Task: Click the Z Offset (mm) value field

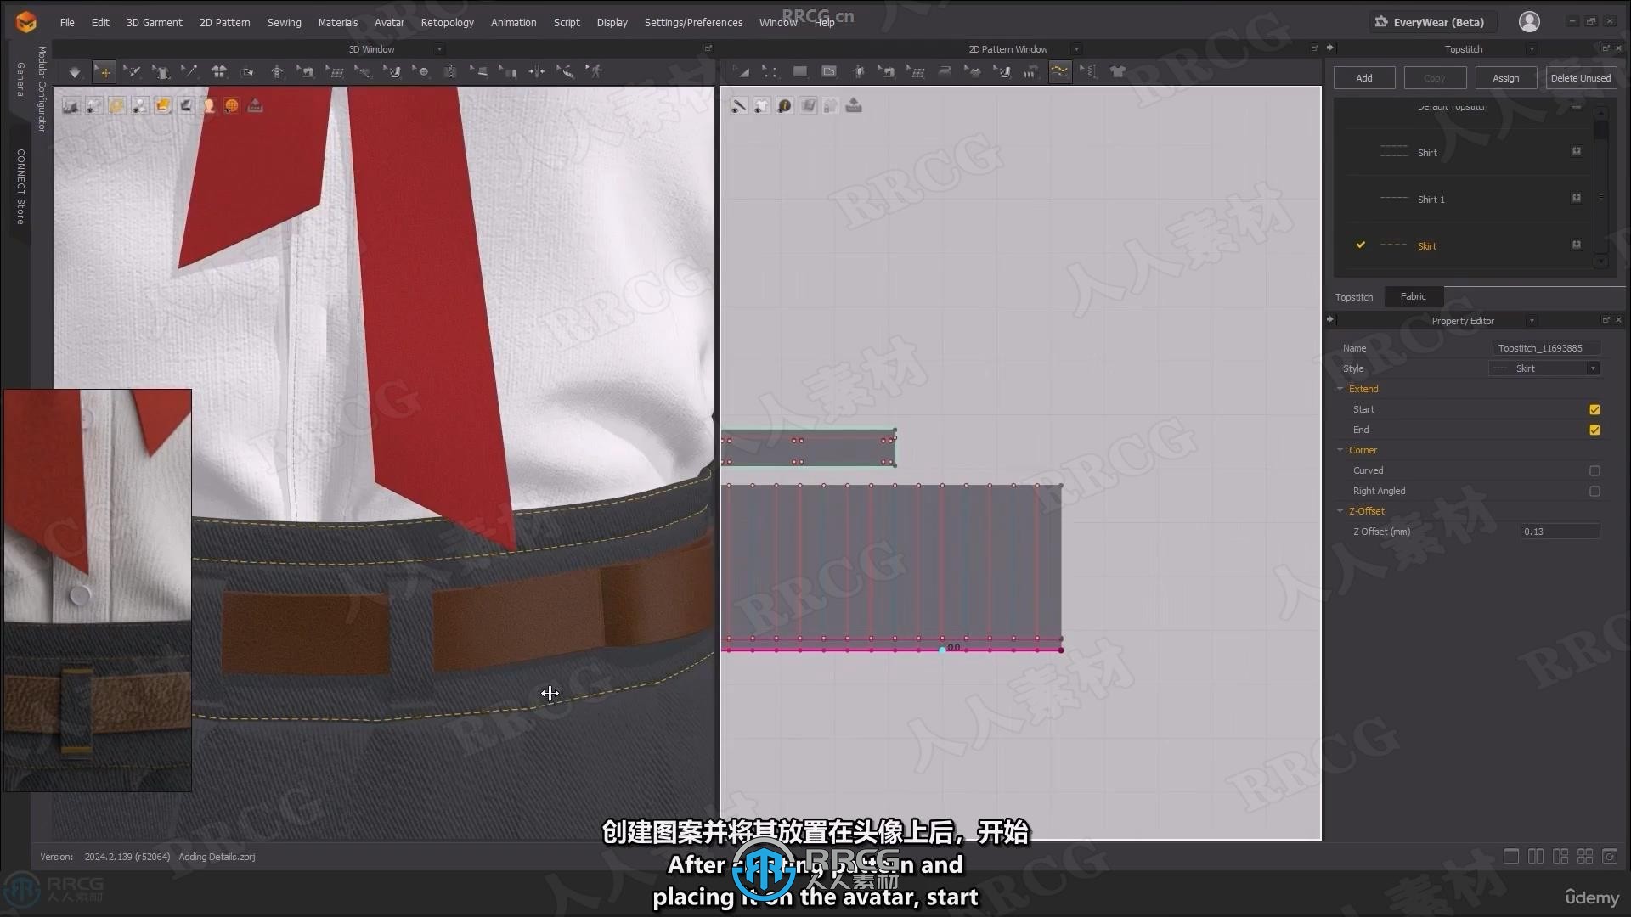Action: [1560, 532]
